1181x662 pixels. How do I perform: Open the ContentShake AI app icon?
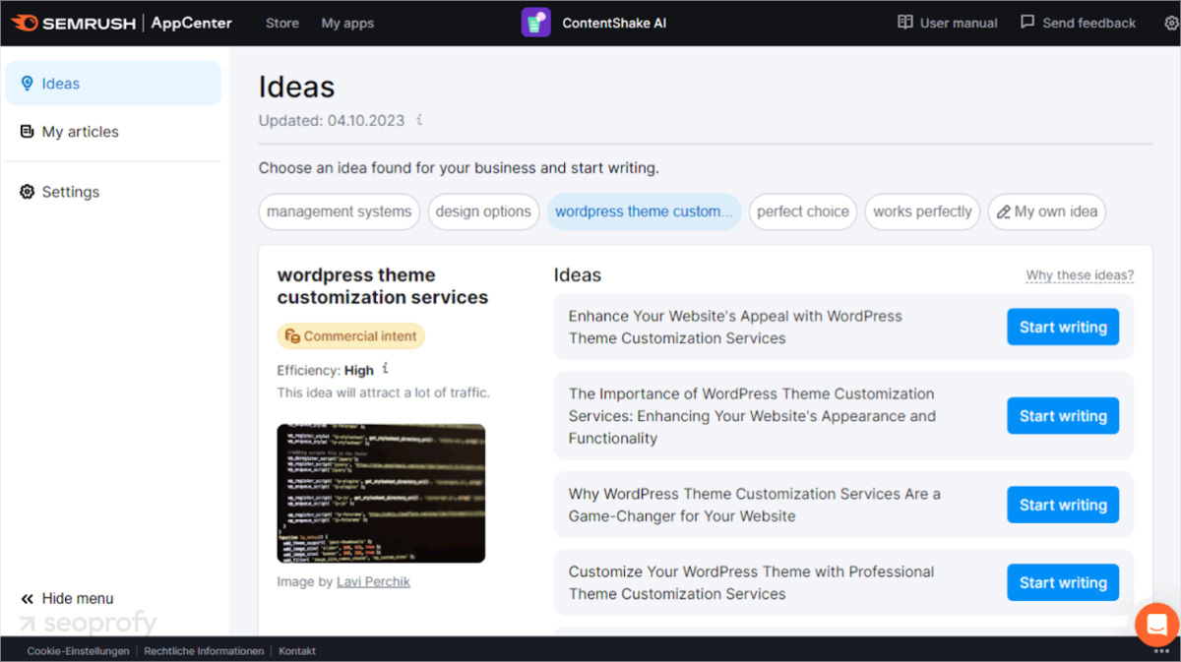[536, 23]
